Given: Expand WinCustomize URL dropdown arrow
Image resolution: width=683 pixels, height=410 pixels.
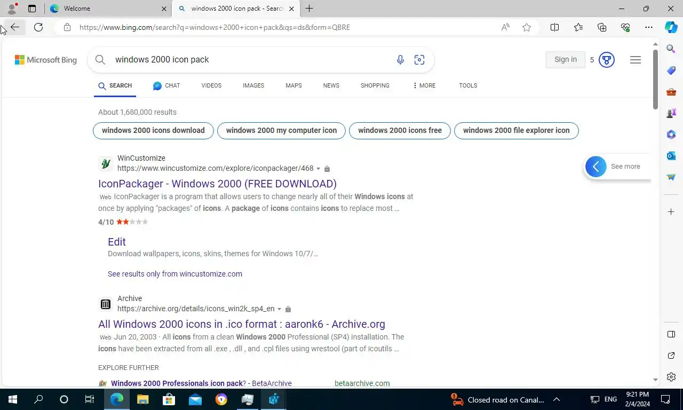Looking at the screenshot, I should point(319,169).
